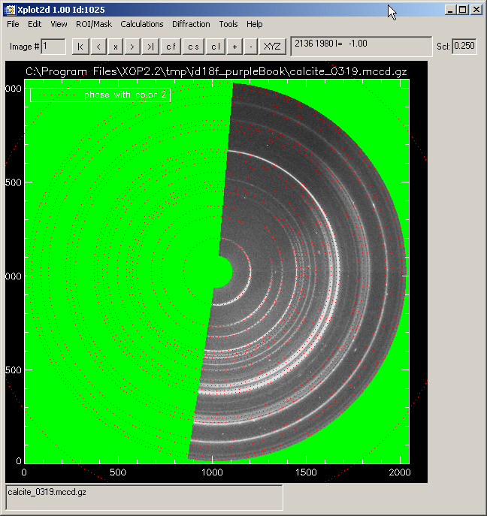Click the 'c f' toolbar button
The image size is (487, 516).
171,47
